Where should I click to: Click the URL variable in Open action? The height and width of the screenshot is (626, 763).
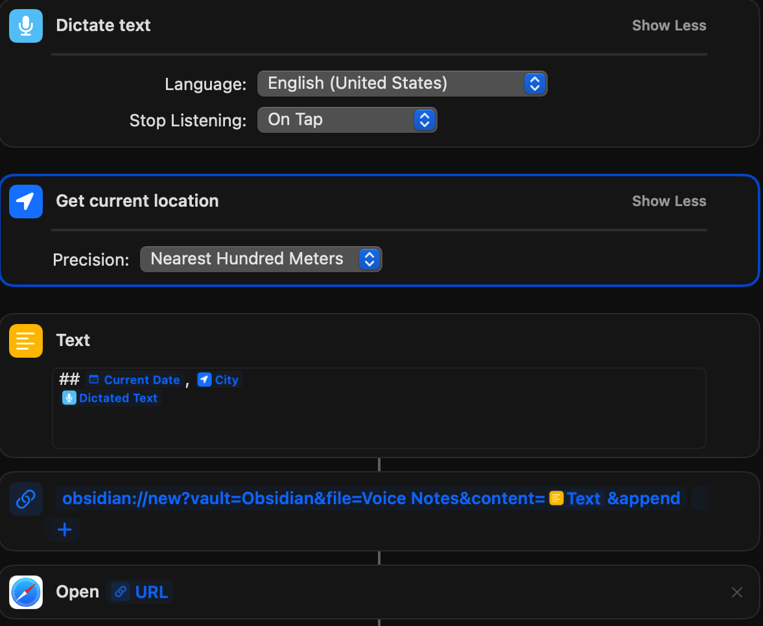pos(140,592)
